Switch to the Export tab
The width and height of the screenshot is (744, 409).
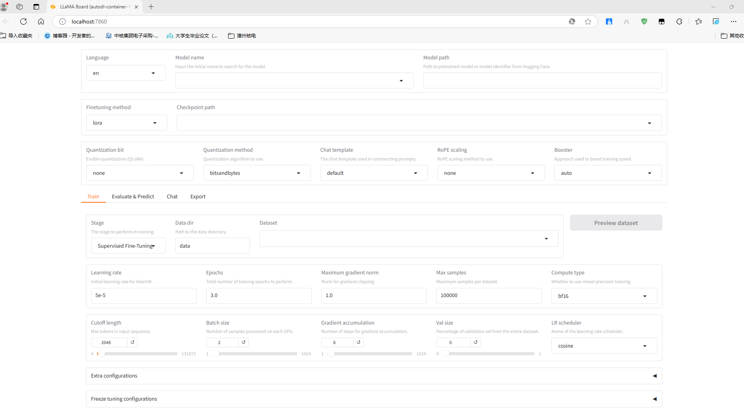(x=198, y=197)
